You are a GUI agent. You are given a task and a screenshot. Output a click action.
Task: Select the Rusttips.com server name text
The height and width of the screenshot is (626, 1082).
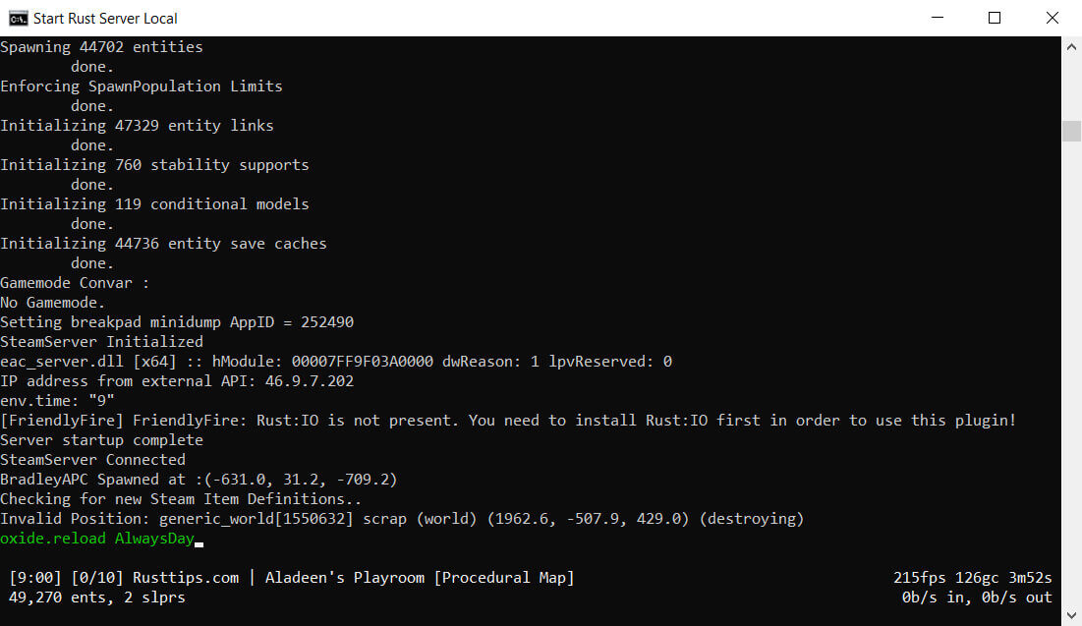186,577
